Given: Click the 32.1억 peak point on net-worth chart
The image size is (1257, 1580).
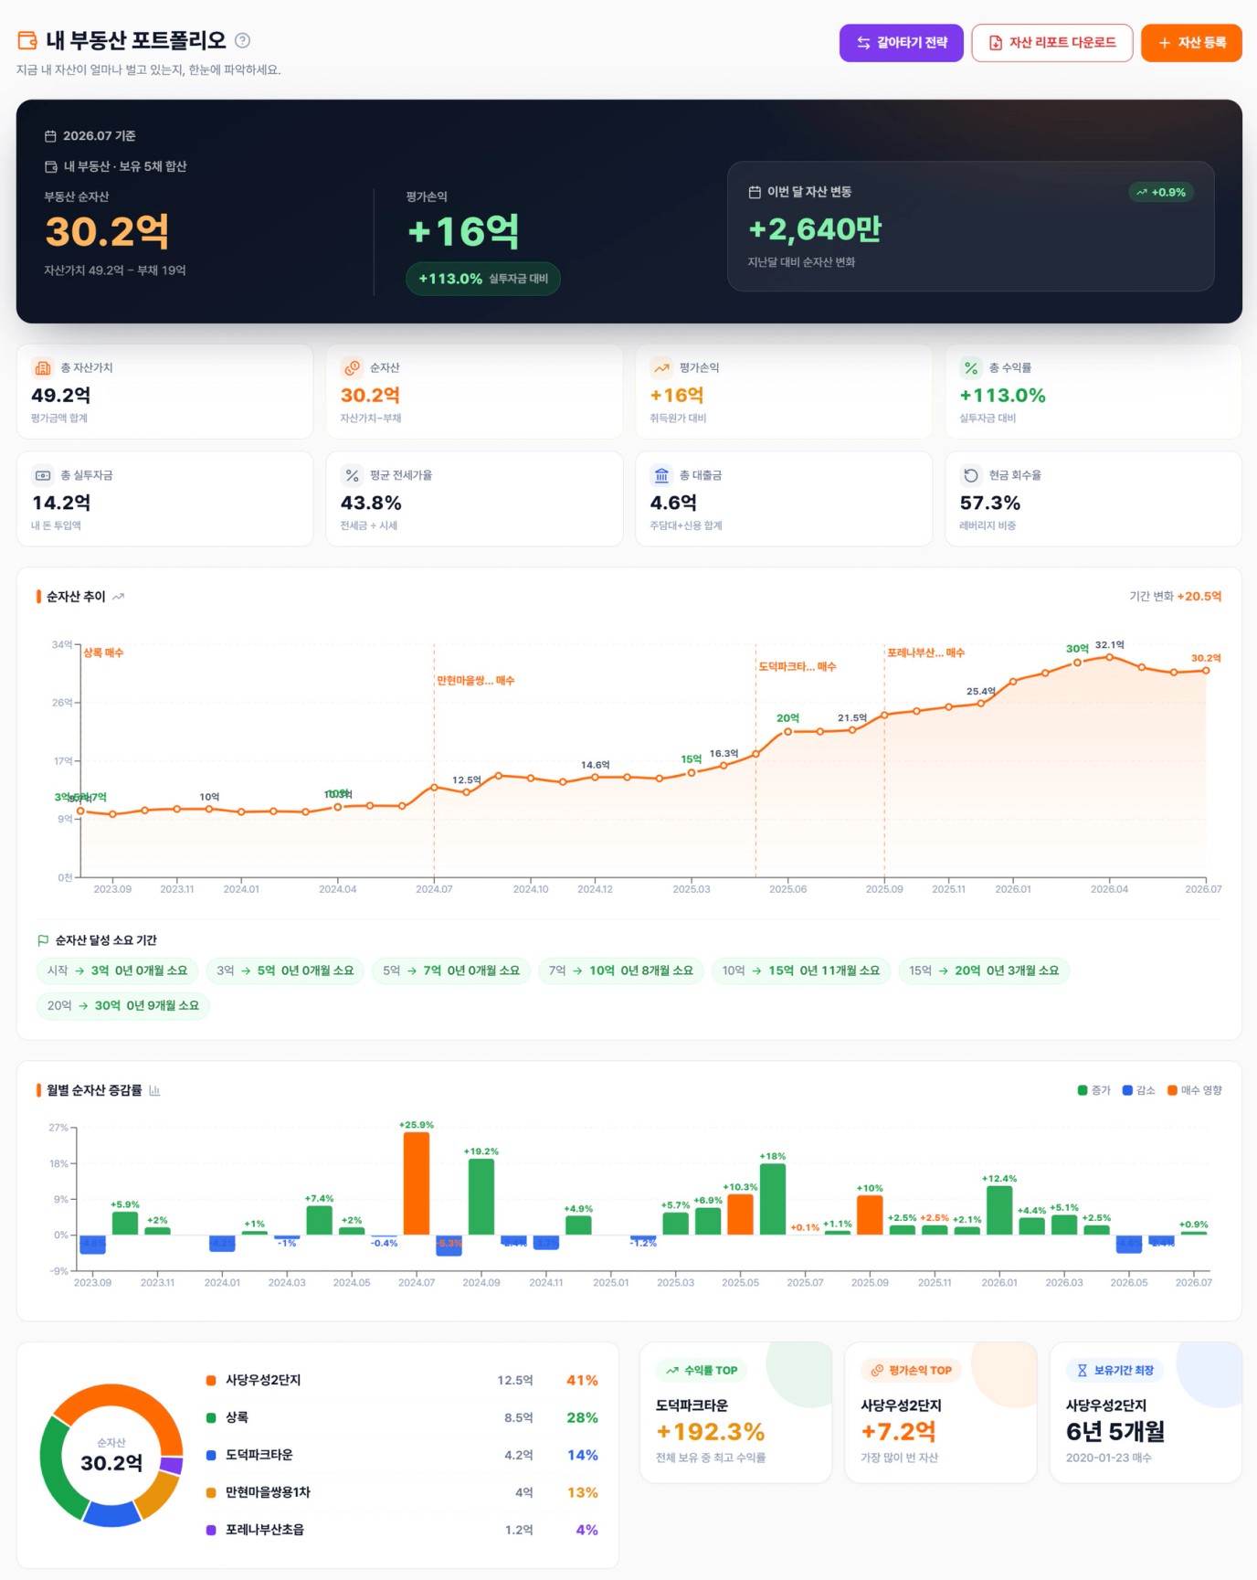Looking at the screenshot, I should pyautogui.click(x=1110, y=656).
